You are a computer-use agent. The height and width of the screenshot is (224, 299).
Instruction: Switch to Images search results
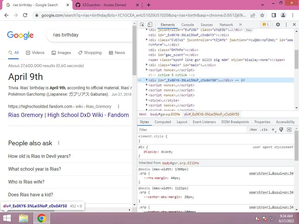tap(61, 53)
